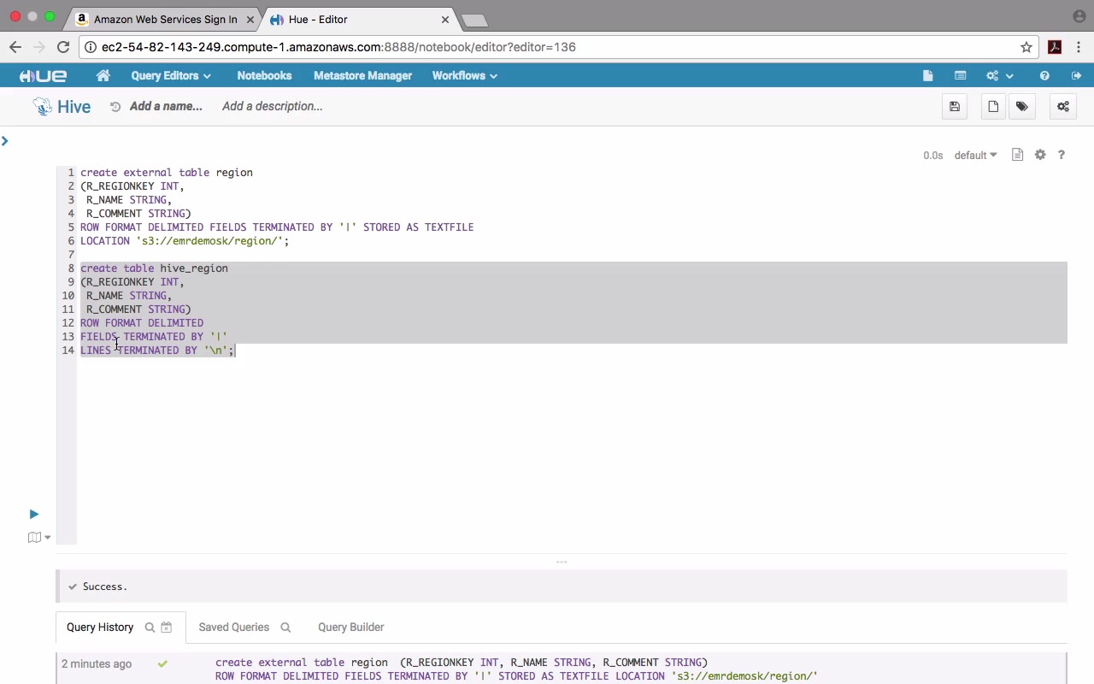Open query settings gear icon
This screenshot has height=684, width=1094.
(x=1040, y=155)
